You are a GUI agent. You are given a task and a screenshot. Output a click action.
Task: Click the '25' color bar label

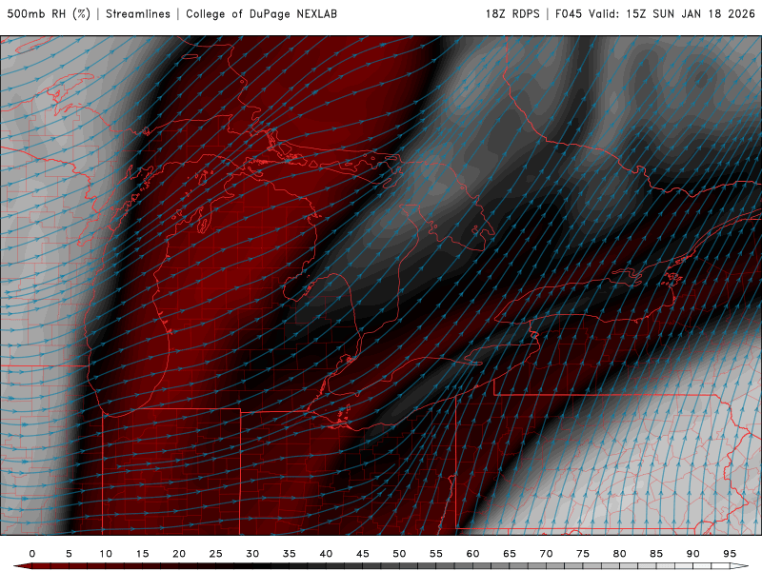(216, 554)
